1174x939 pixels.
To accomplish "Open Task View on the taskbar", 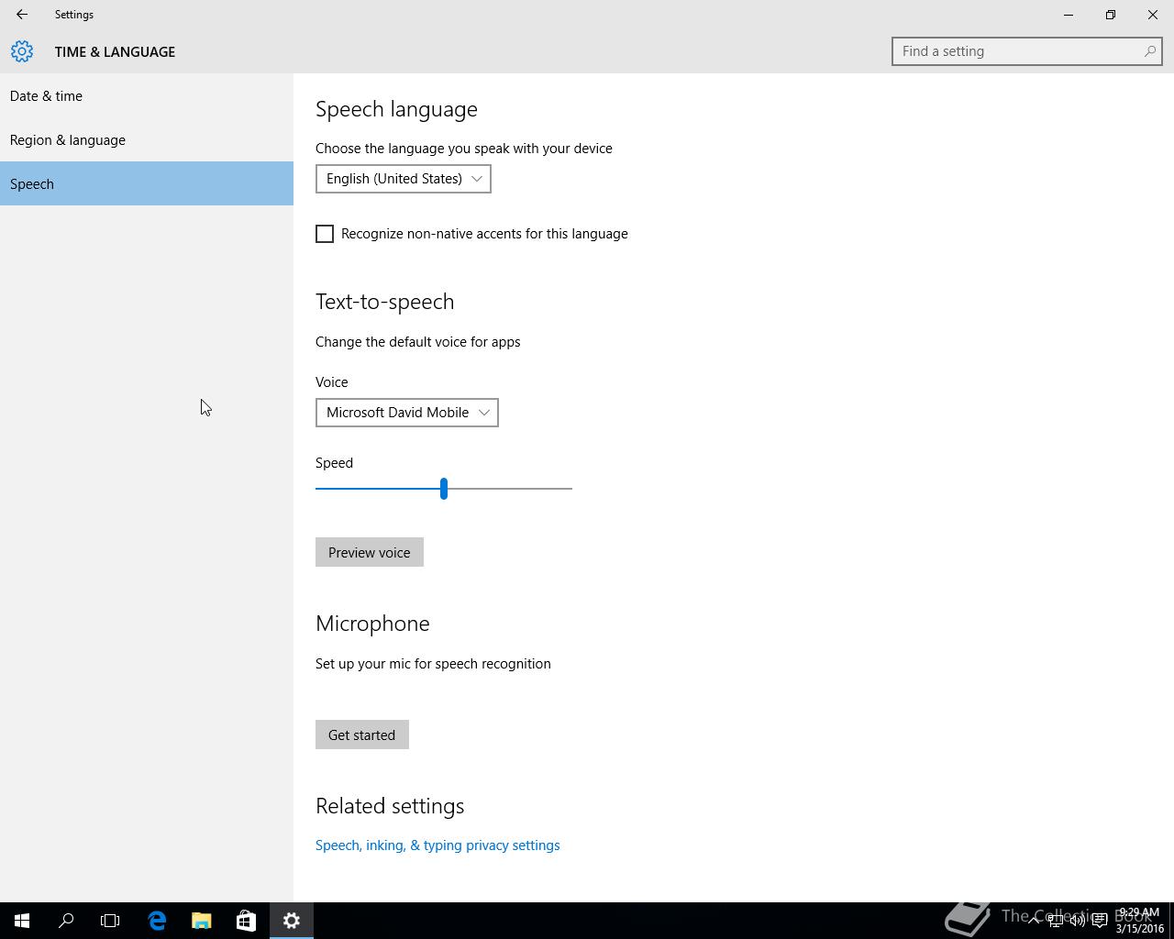I will [110, 921].
